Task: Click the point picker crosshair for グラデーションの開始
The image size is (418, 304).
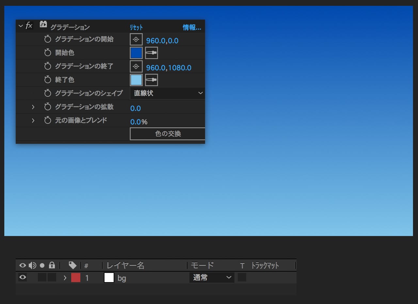Action: click(x=136, y=40)
